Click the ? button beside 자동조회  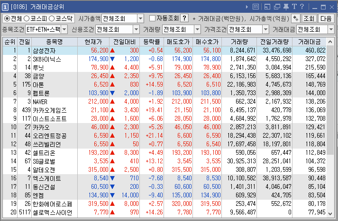(x=184, y=18)
